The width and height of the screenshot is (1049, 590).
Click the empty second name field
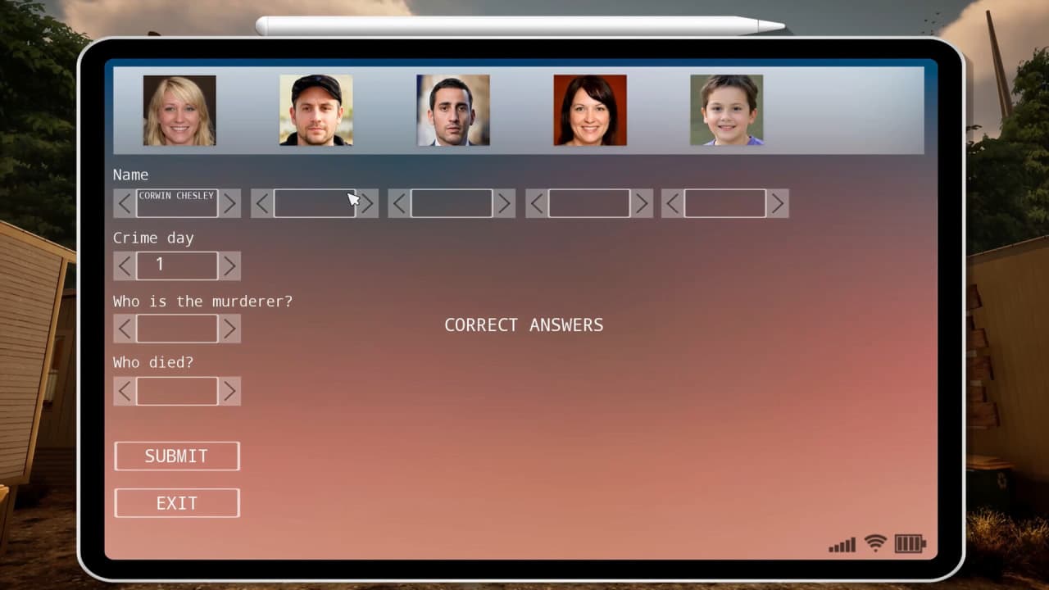pyautogui.click(x=315, y=202)
